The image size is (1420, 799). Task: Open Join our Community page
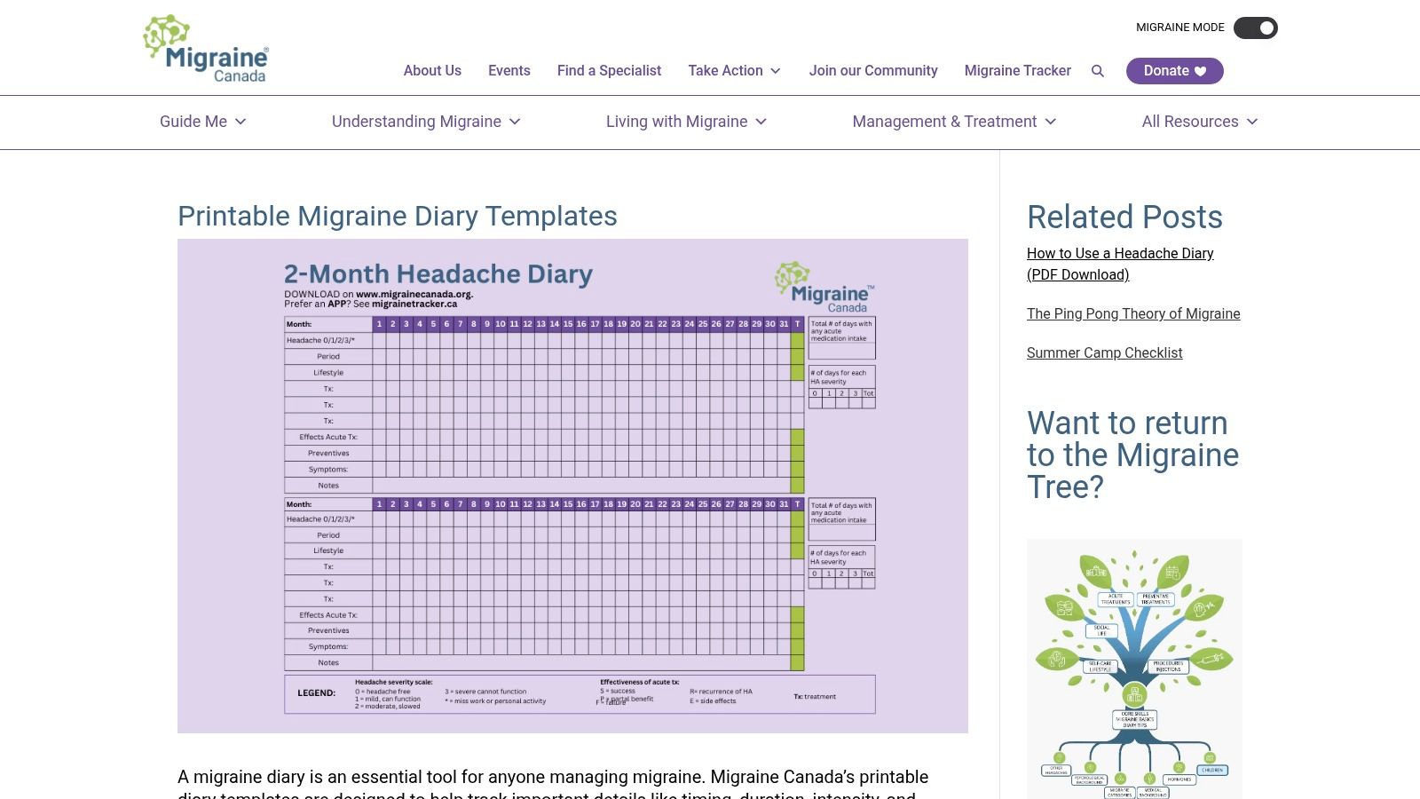point(873,71)
